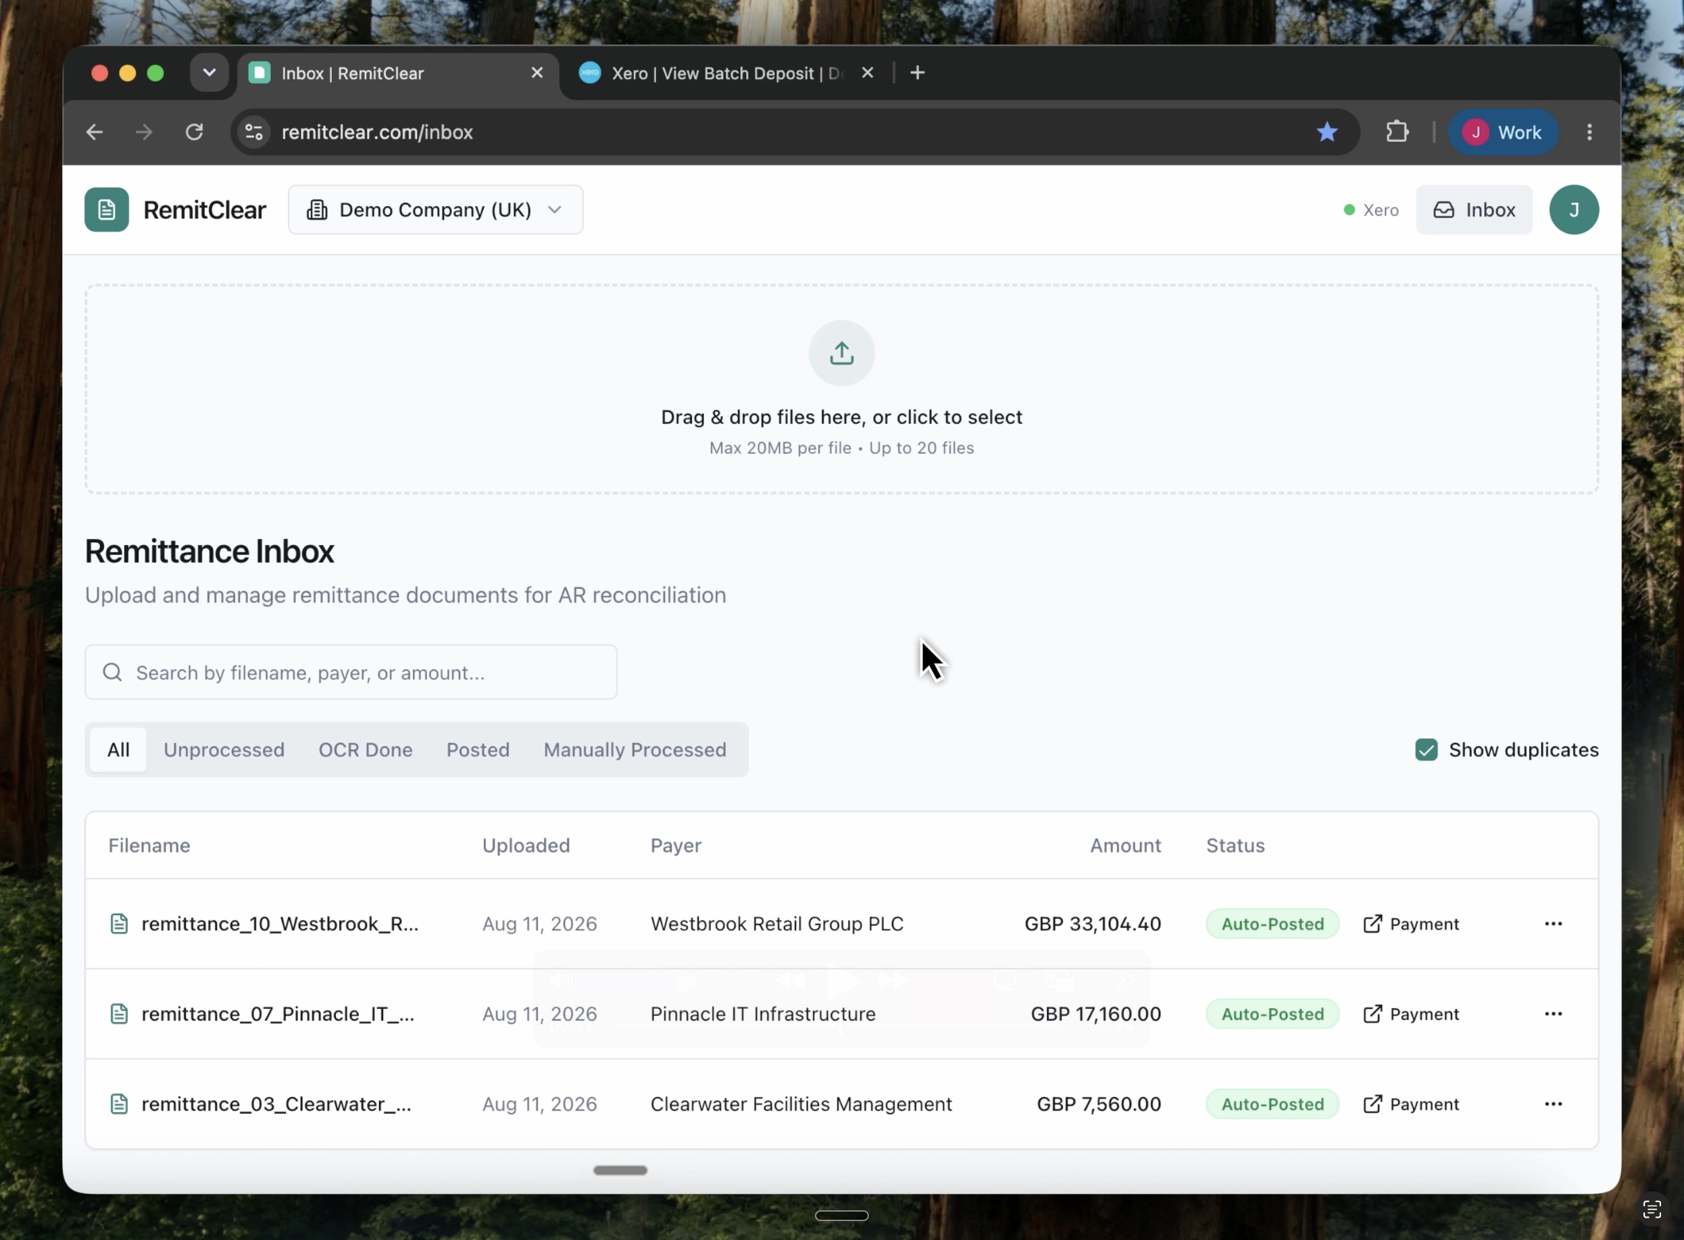Open Chrome three-dot menu

click(1589, 132)
